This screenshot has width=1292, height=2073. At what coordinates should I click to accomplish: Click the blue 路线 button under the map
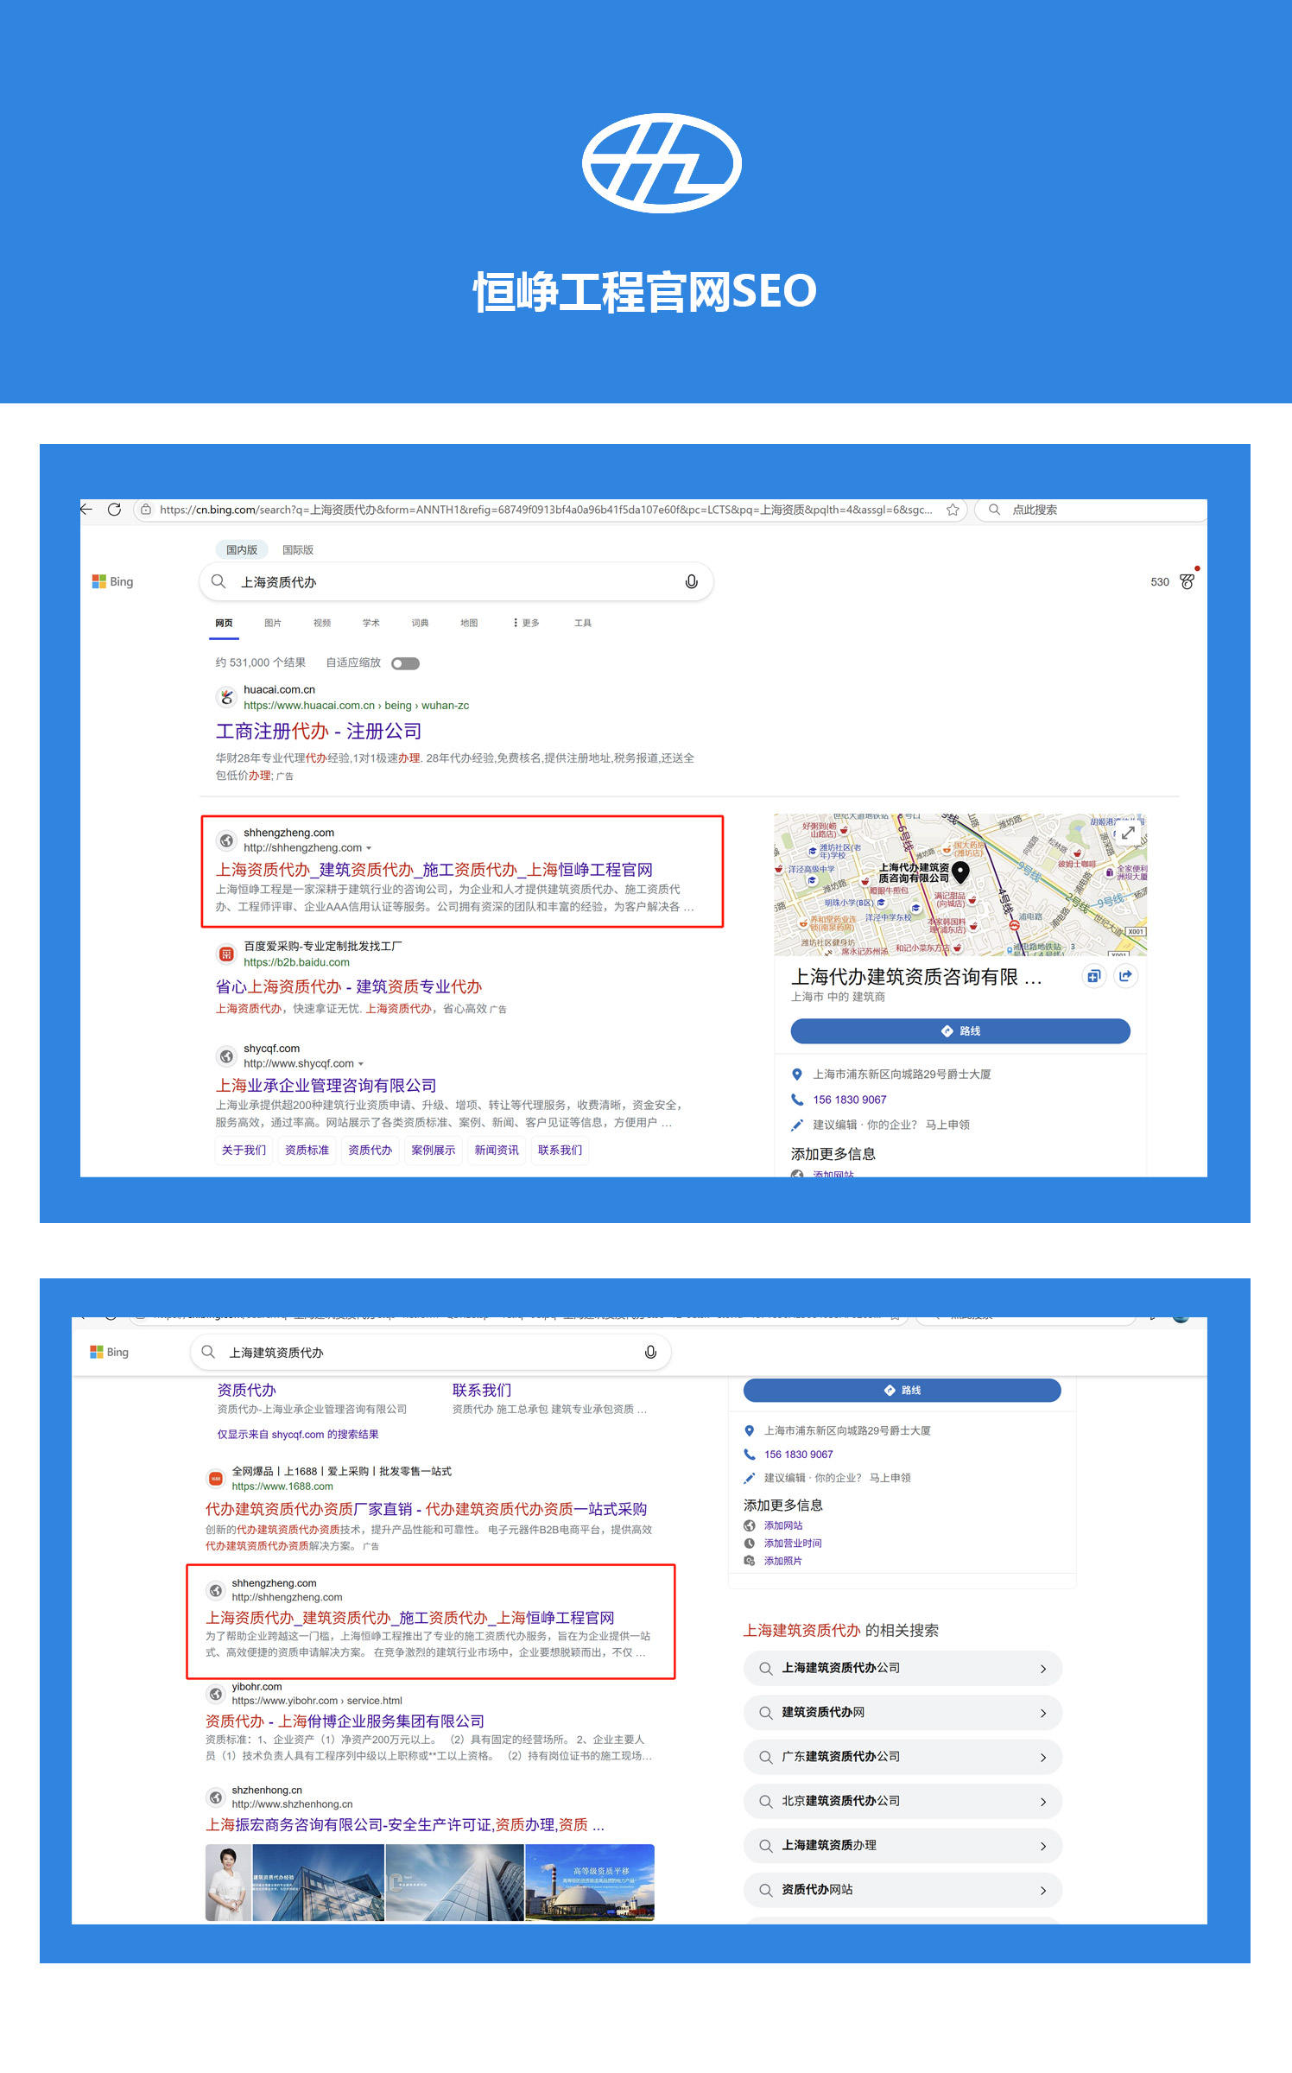(x=960, y=1030)
